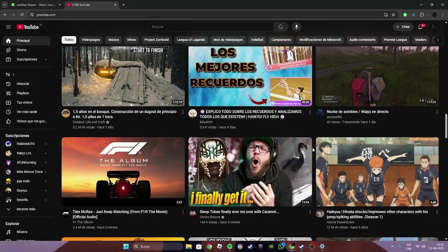448x252 pixels.
Task: Open the F1 channel avatar
Action: [x=66, y=213]
